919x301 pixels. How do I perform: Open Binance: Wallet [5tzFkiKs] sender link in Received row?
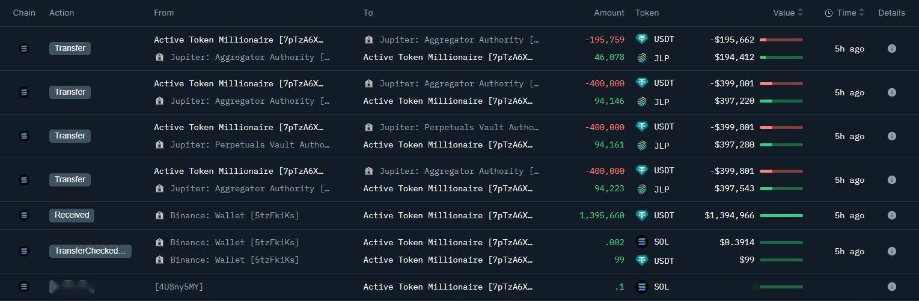coord(234,215)
